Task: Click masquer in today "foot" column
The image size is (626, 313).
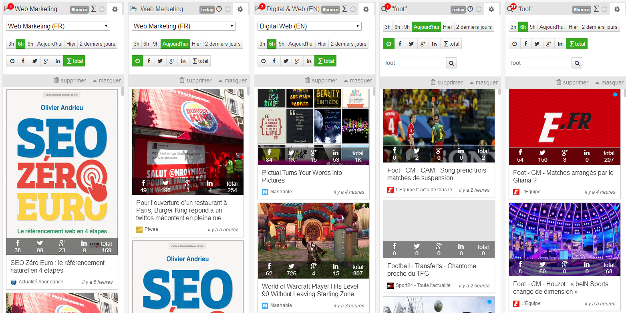Action: click(484, 82)
